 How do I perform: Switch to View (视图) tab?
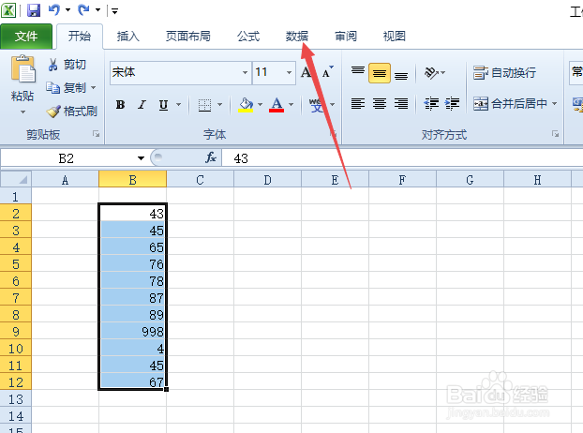pyautogui.click(x=394, y=36)
